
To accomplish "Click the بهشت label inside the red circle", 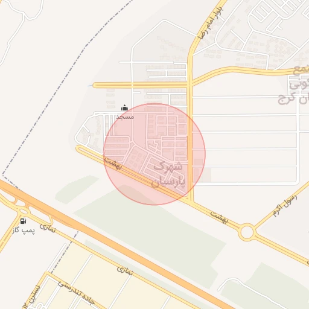I will (113, 163).
